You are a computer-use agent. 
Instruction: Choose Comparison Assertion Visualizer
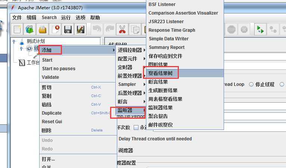tap(185, 13)
